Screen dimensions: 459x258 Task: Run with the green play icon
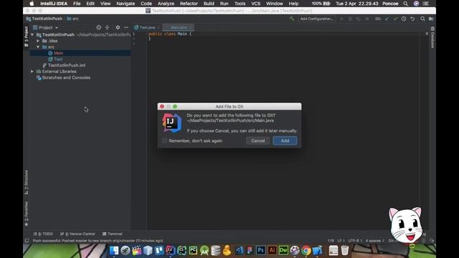[341, 19]
